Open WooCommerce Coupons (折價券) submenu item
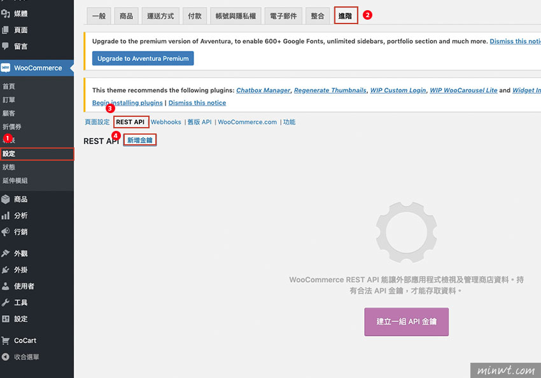This screenshot has height=378, width=541. 11,126
